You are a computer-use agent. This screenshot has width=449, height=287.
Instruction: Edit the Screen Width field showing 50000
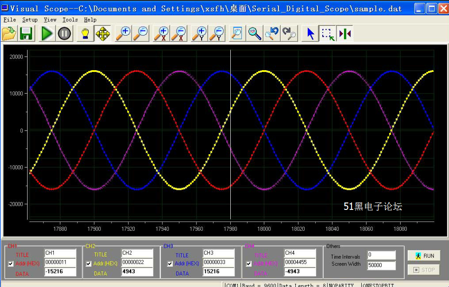click(x=381, y=265)
